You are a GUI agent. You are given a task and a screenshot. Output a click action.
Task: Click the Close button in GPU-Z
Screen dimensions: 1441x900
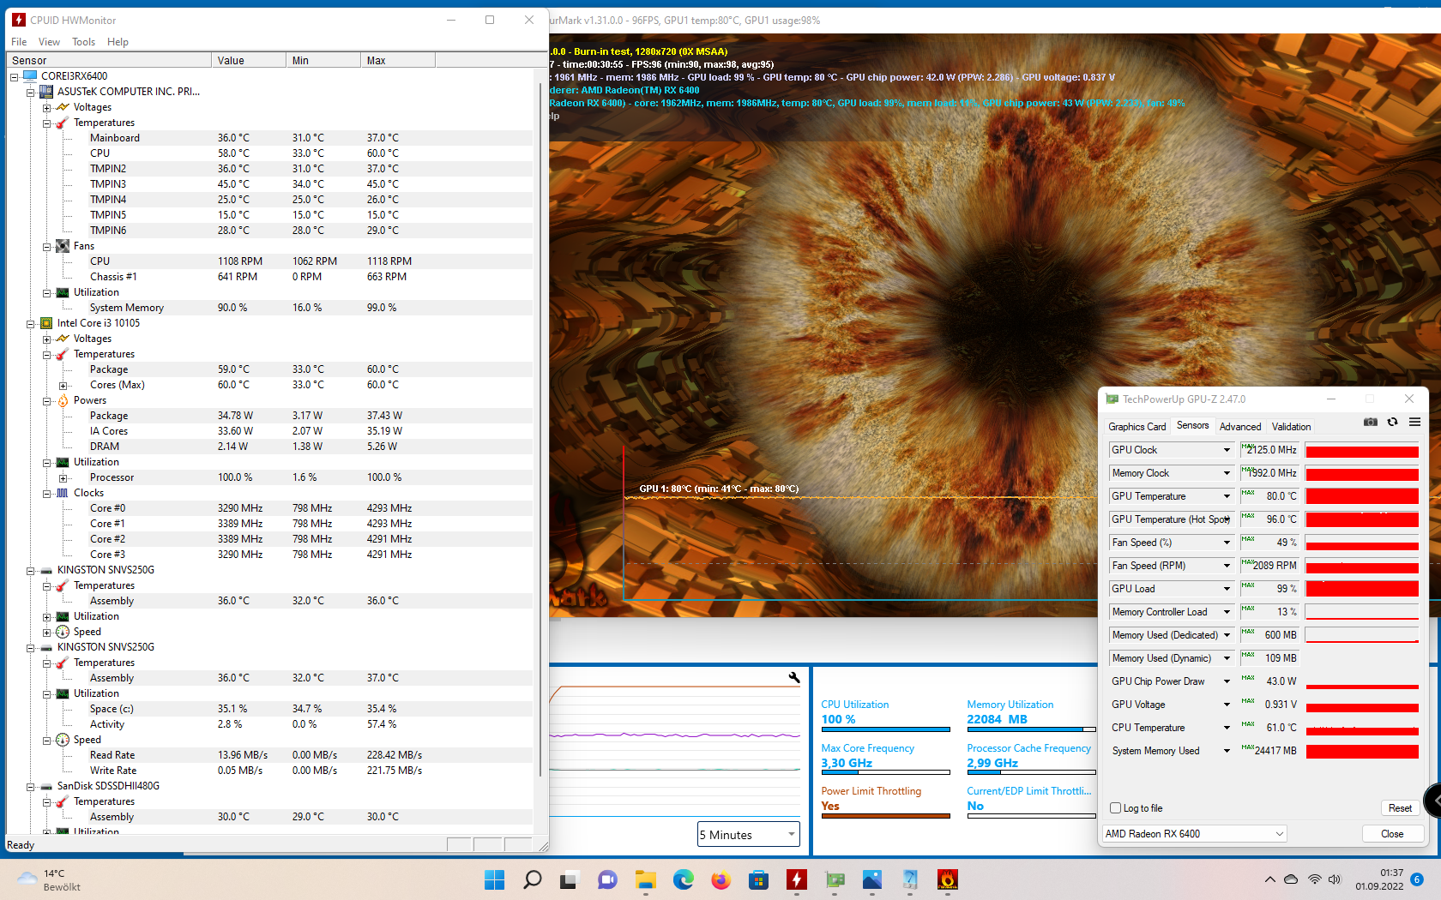(1391, 834)
